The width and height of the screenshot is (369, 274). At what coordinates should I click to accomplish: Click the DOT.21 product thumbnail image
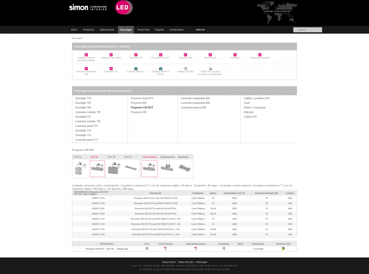131,168
